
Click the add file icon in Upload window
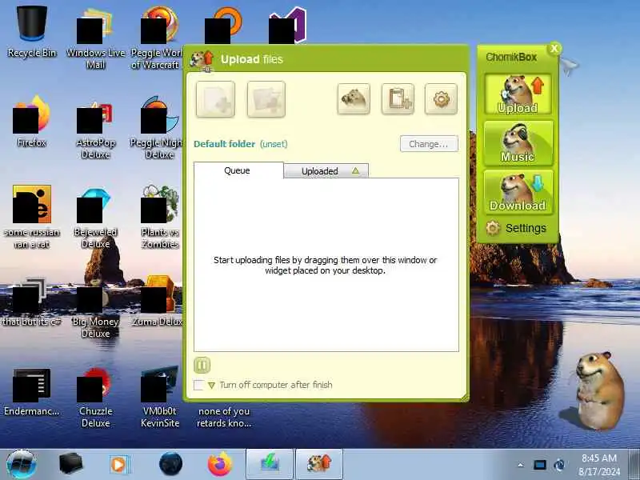(x=215, y=99)
